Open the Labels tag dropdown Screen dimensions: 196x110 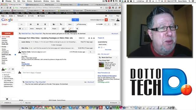point(61,24)
